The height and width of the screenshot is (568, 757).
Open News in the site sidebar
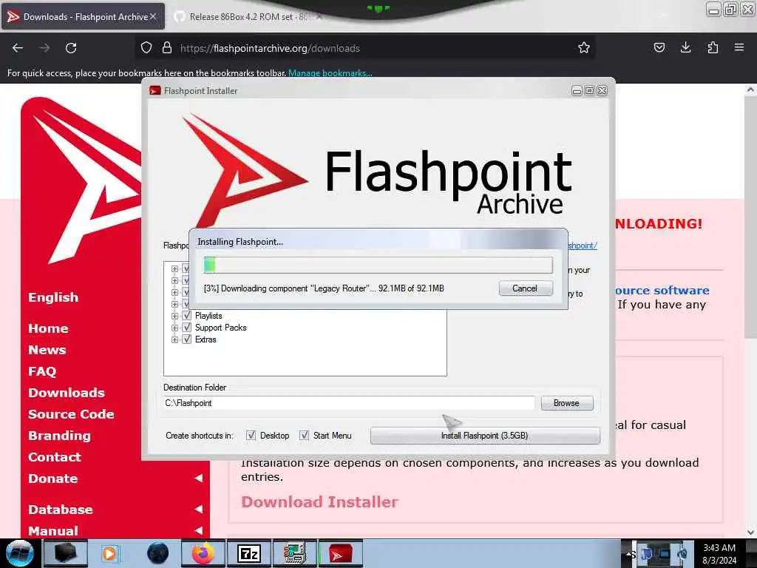(x=47, y=350)
